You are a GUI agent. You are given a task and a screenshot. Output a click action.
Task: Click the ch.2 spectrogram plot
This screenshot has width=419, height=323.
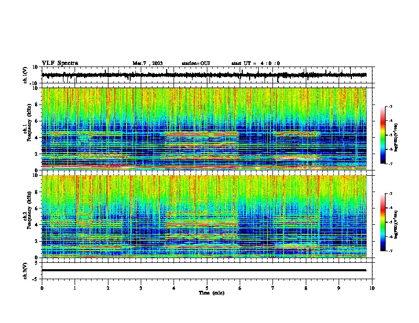point(204,216)
